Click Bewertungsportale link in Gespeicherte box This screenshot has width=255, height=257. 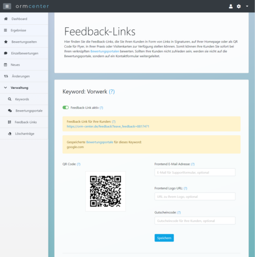point(100,142)
